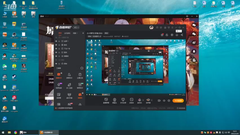Add a 手机投屏 phone screen source
The height and width of the screenshot is (135, 240).
coord(123,101)
